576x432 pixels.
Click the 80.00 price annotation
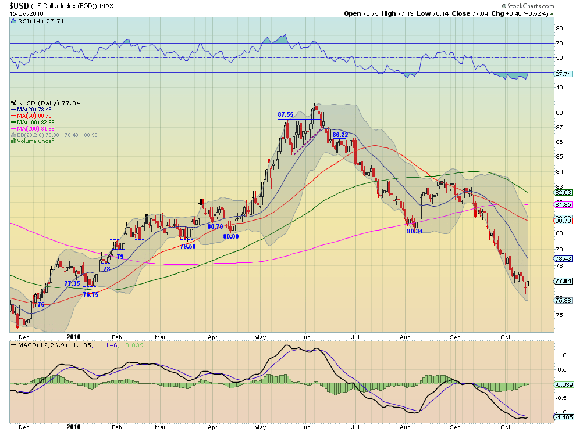coord(231,236)
